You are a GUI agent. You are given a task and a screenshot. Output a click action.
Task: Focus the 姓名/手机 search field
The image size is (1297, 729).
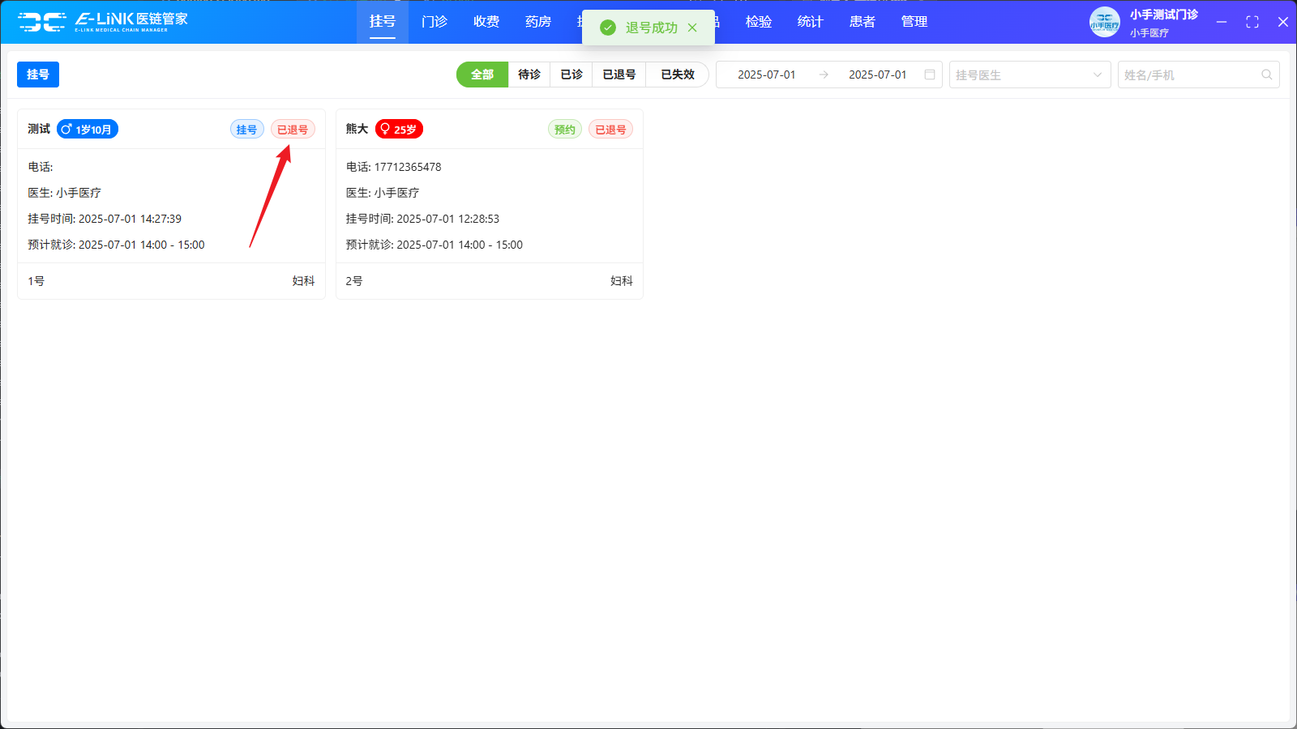[1188, 75]
